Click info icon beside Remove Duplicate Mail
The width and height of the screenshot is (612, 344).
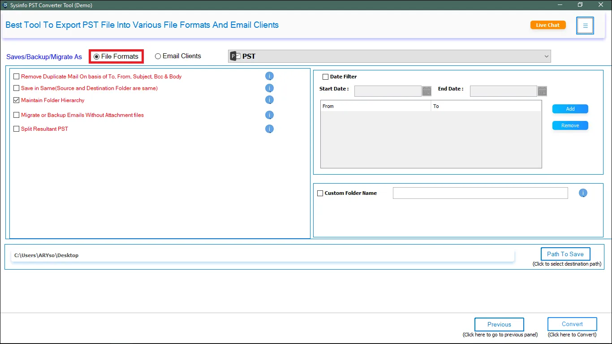tap(269, 76)
